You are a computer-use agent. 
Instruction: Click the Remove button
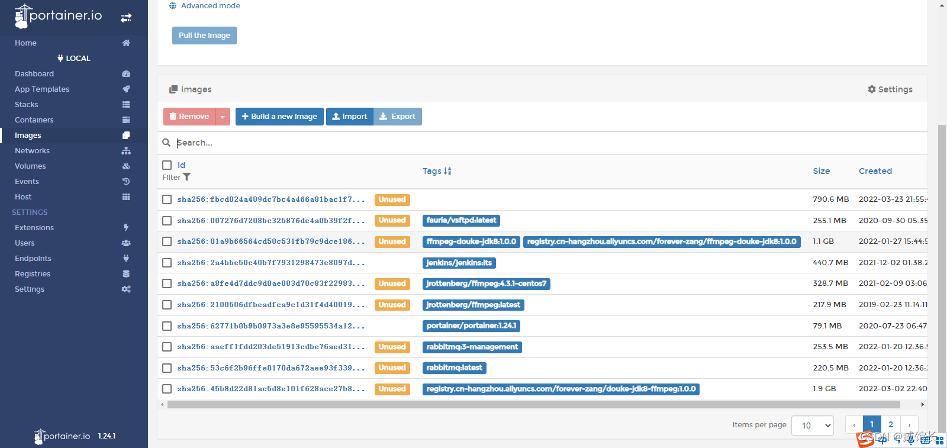pyautogui.click(x=189, y=117)
